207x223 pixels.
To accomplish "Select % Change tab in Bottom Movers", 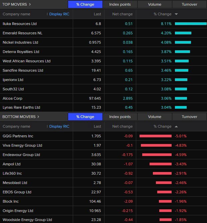I will point(85,117).
